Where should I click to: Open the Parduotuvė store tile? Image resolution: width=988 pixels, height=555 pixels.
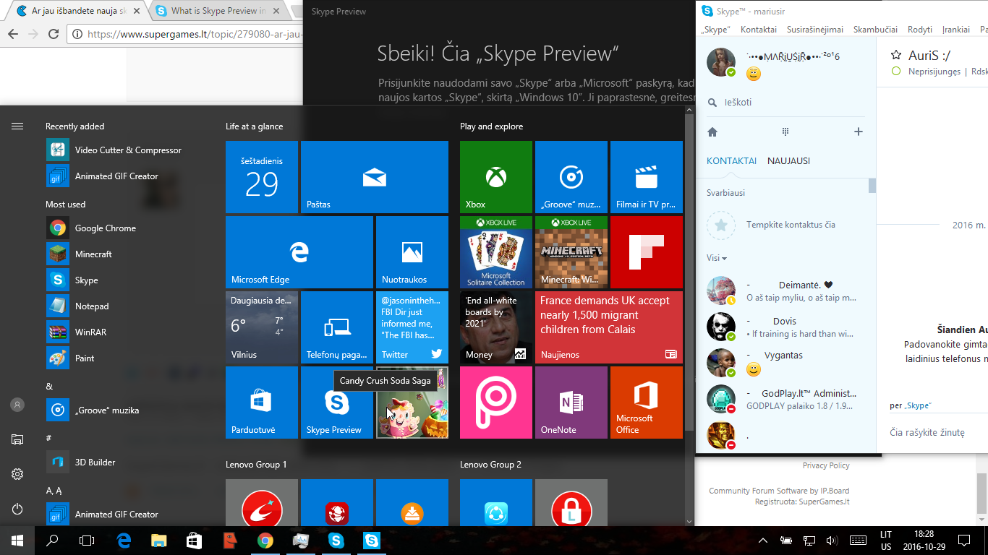pos(262,403)
